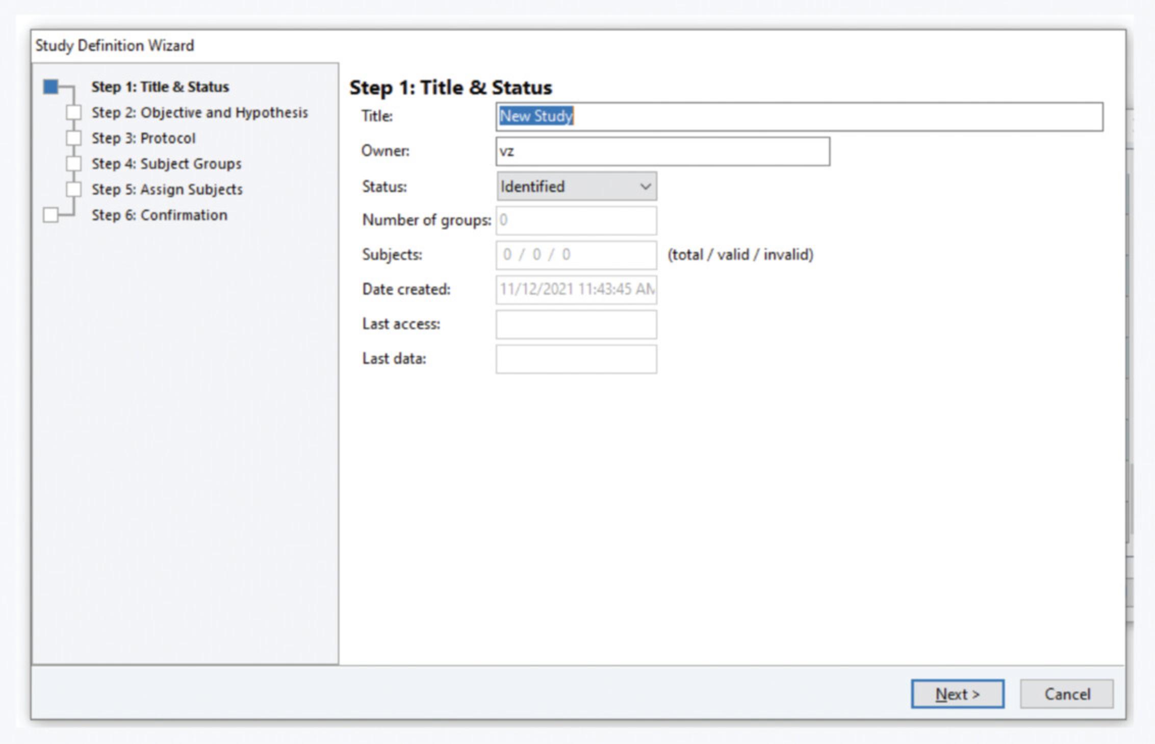
Task: Click the "Owner:" label
Action: click(386, 151)
